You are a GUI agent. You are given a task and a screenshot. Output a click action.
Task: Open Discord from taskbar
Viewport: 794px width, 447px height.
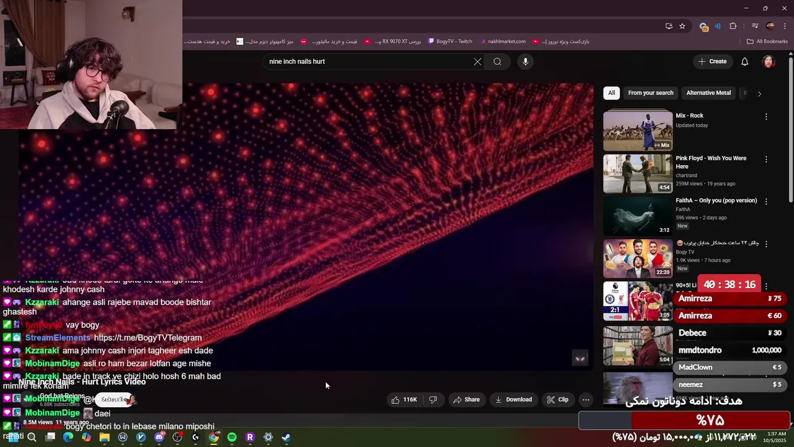point(159,437)
